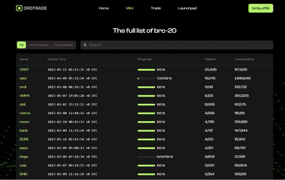
Task: Open the sats token link
Action: click(x=23, y=78)
